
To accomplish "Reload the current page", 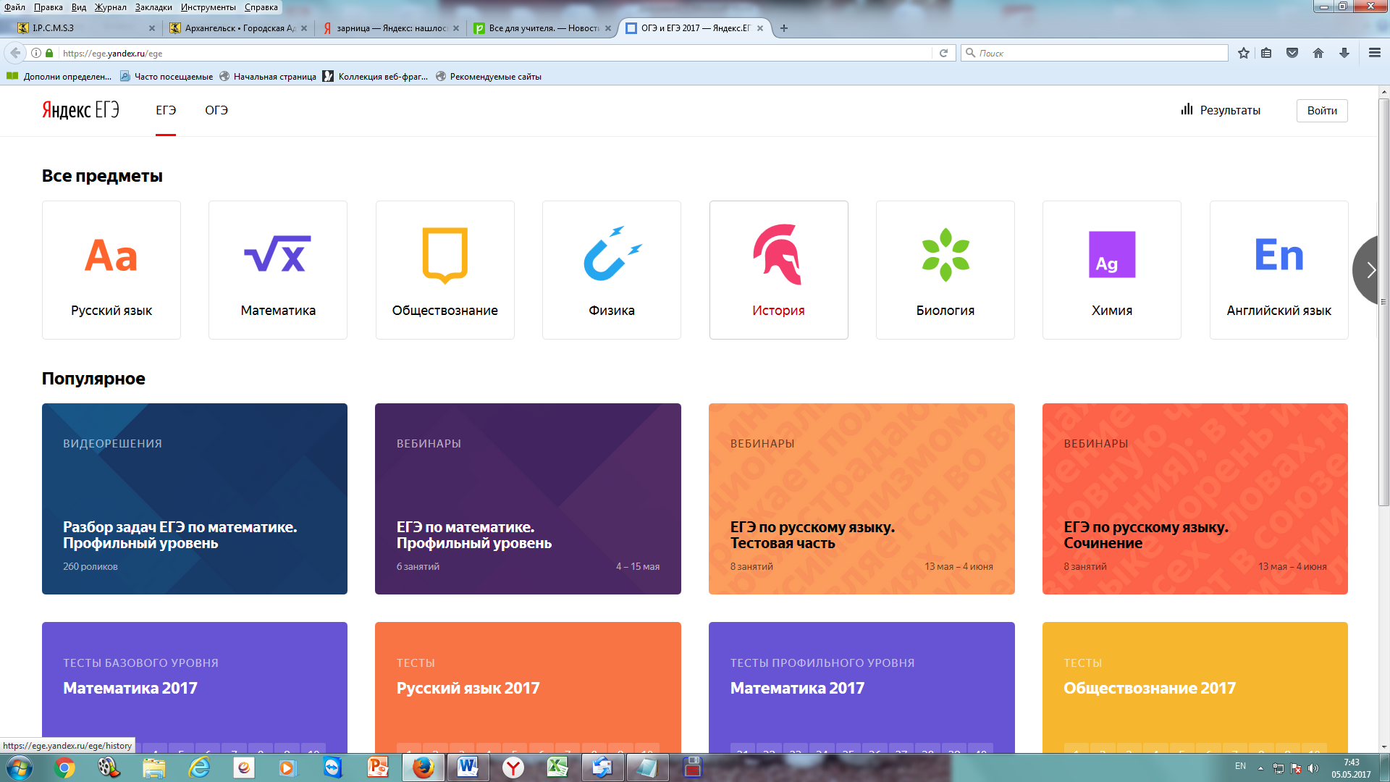I will tap(943, 53).
